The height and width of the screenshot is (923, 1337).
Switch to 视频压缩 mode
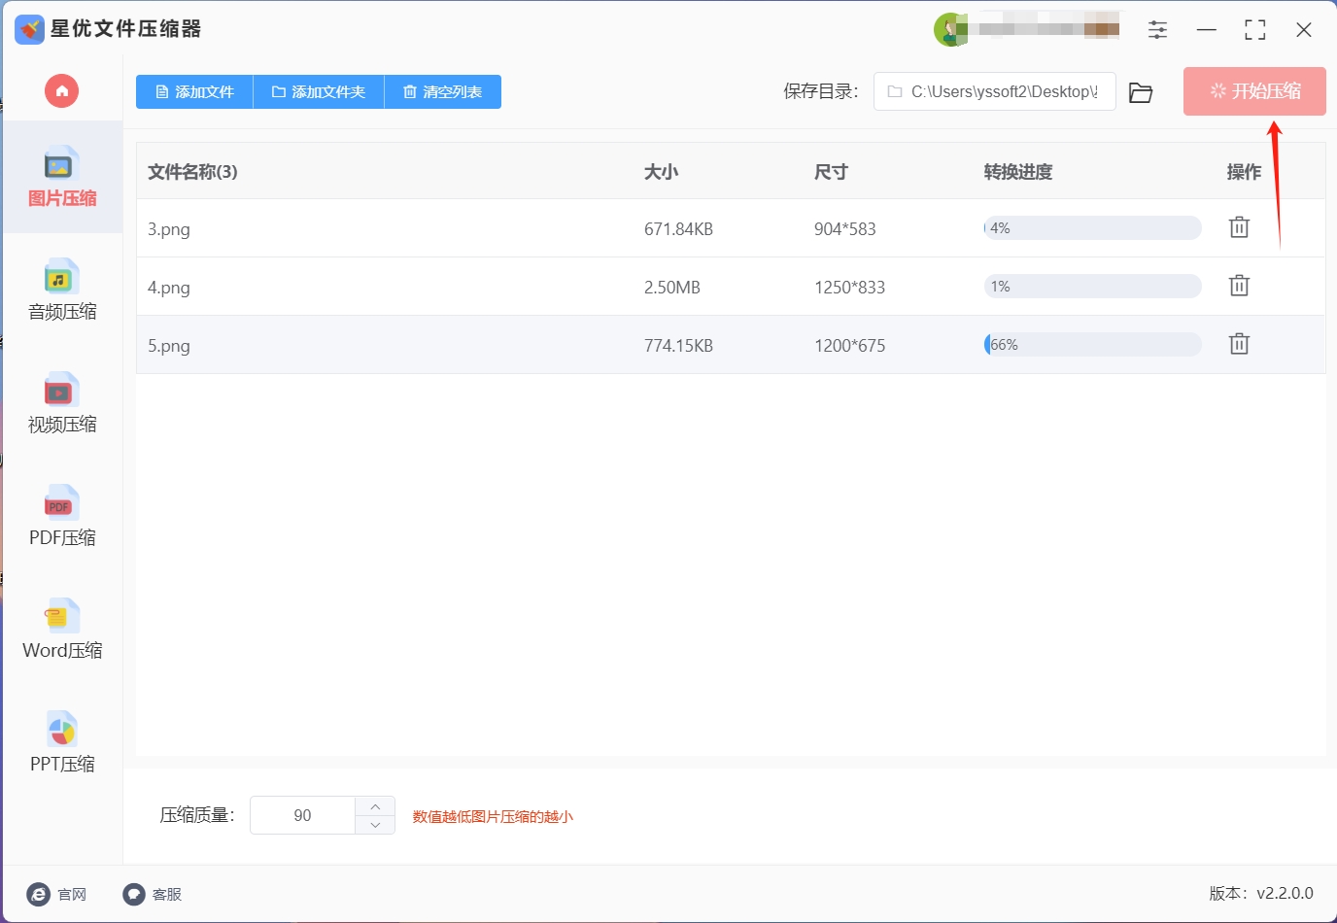pyautogui.click(x=62, y=403)
